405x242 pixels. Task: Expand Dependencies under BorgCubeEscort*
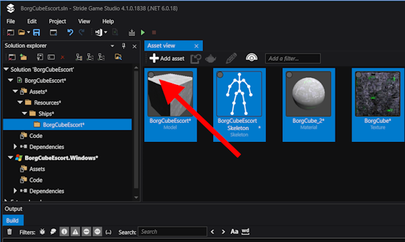click(x=15, y=147)
